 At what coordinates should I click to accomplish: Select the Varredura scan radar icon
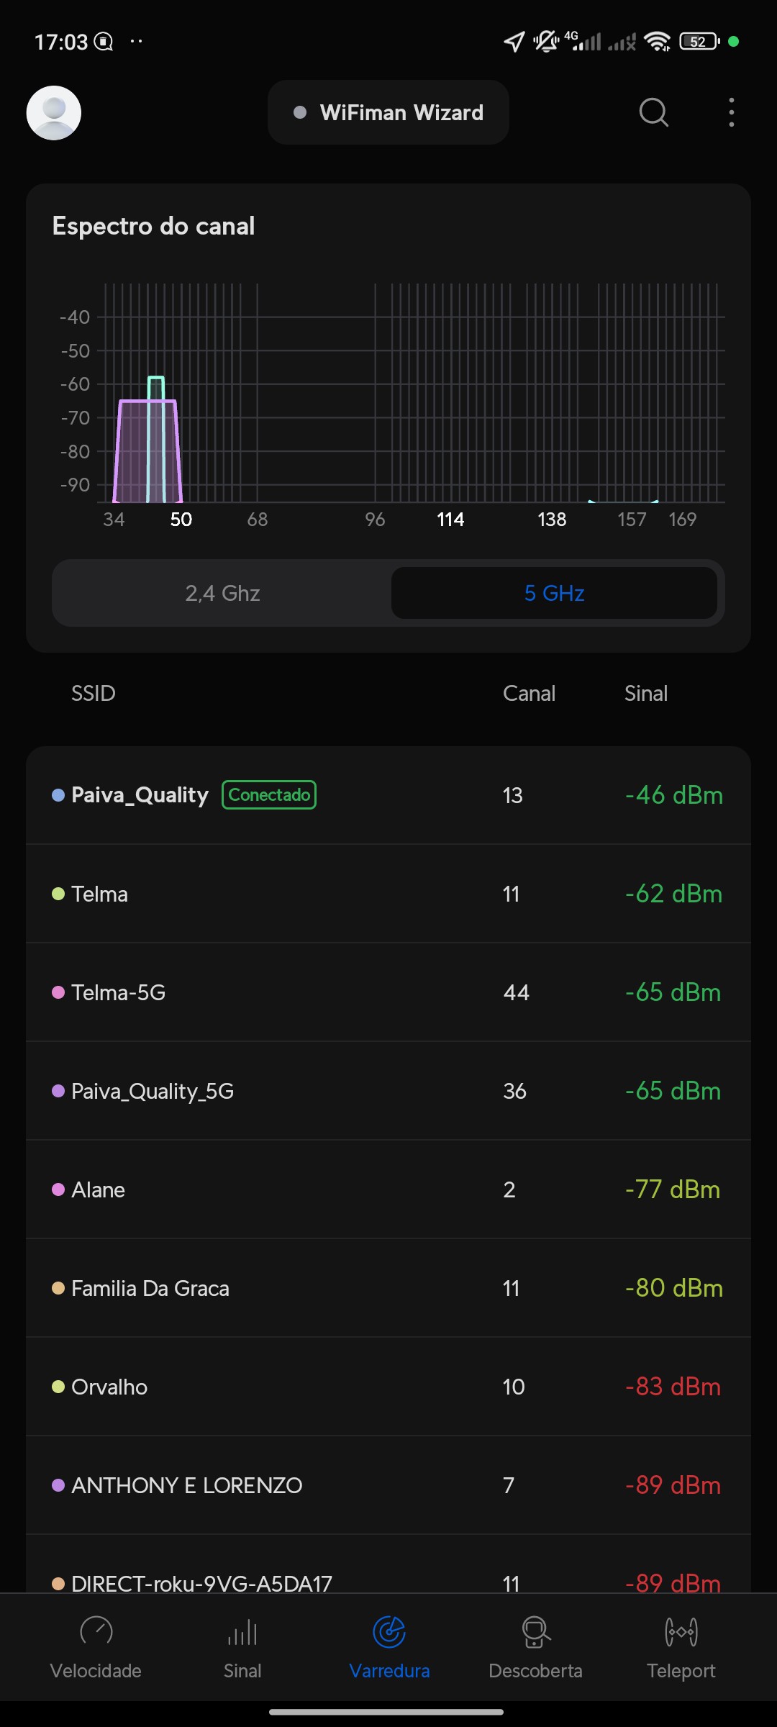point(389,1632)
